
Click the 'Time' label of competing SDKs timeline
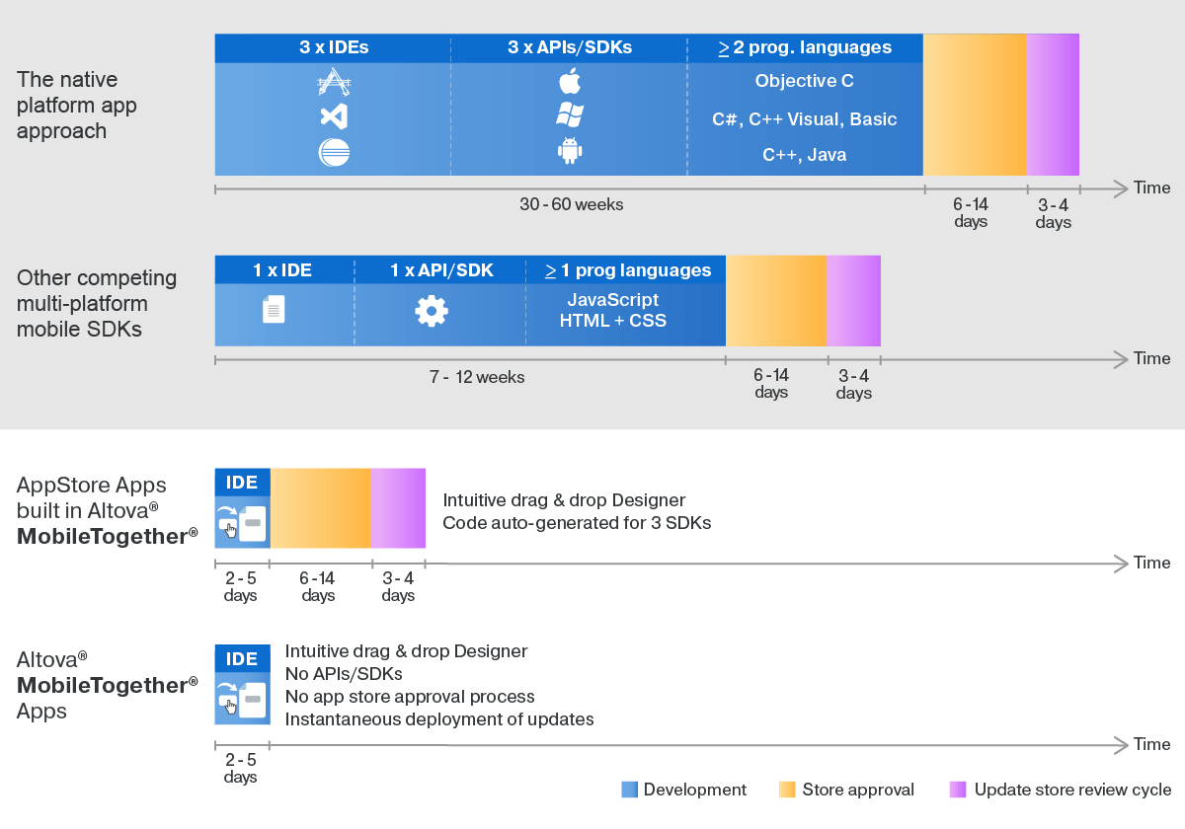point(1152,358)
